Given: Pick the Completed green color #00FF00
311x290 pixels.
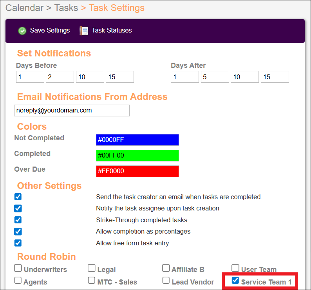Looking at the screenshot, I should point(137,156).
